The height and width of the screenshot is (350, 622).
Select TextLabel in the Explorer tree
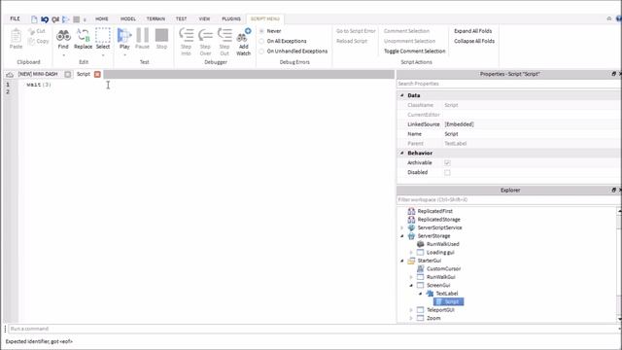pos(447,294)
